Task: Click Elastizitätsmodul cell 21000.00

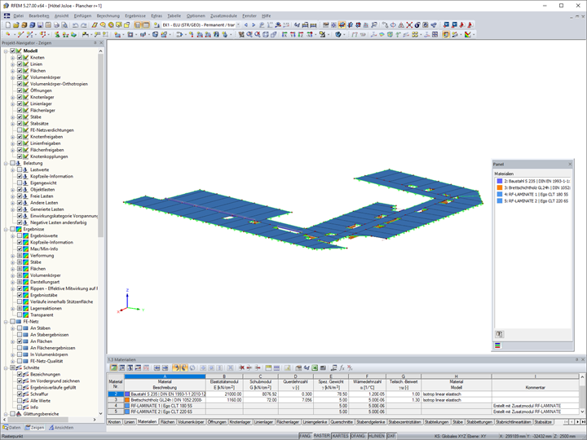Action: click(224, 394)
